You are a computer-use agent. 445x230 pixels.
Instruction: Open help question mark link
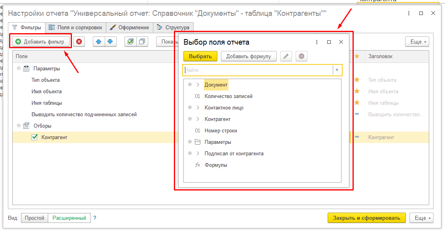(95, 218)
